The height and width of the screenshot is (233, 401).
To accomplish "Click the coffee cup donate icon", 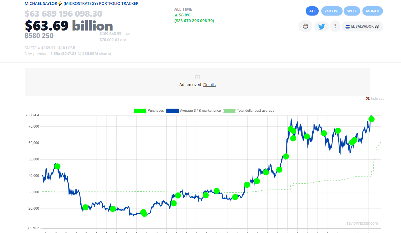I will (x=305, y=26).
